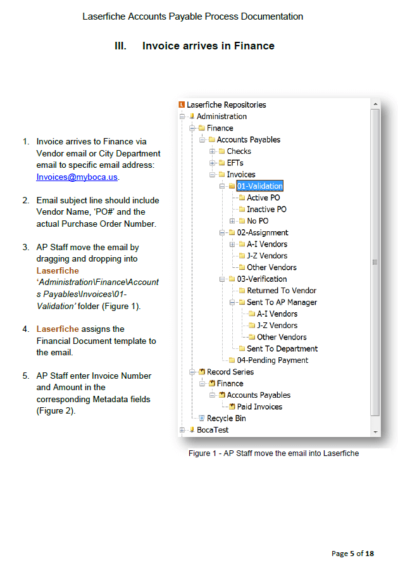Click J-Z Vendors folder icon under 02-Assignment
Screen dimensions: 398x570
click(x=242, y=256)
